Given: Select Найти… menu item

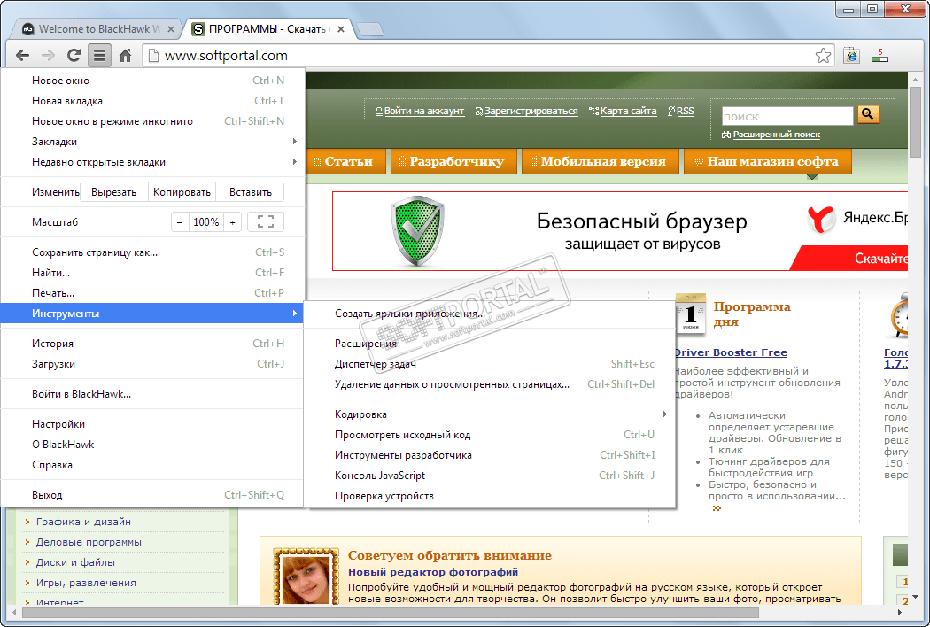Looking at the screenshot, I should (x=151, y=272).
